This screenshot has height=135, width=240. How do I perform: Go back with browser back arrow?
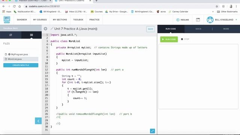click(x=4, y=6)
